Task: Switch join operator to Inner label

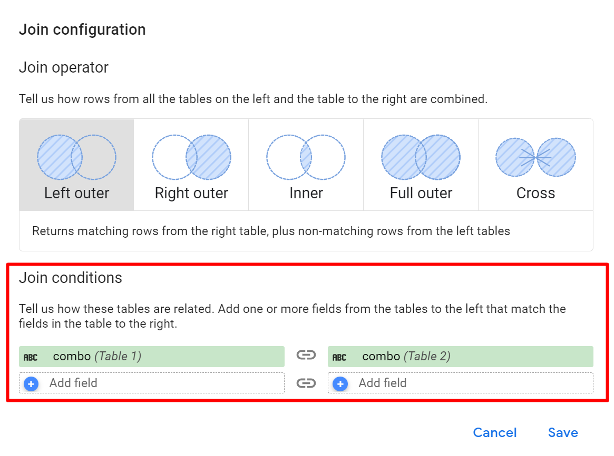Action: tap(306, 193)
